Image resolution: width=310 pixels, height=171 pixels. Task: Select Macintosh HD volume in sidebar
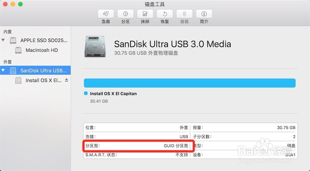click(42, 50)
